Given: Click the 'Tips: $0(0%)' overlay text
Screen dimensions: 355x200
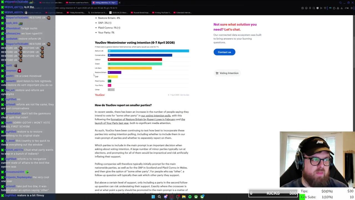Looking at the screenshot, I should click(x=316, y=191).
